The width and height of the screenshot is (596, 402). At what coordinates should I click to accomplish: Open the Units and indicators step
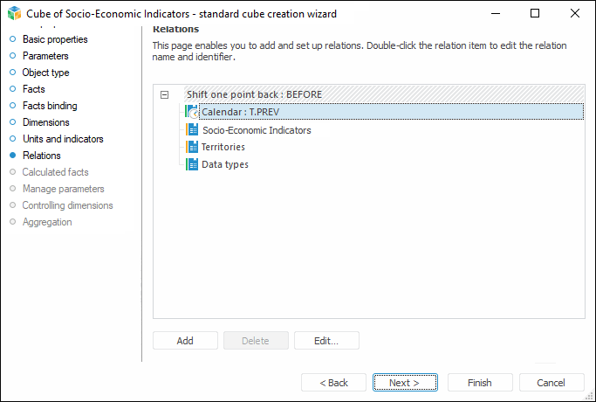62,139
